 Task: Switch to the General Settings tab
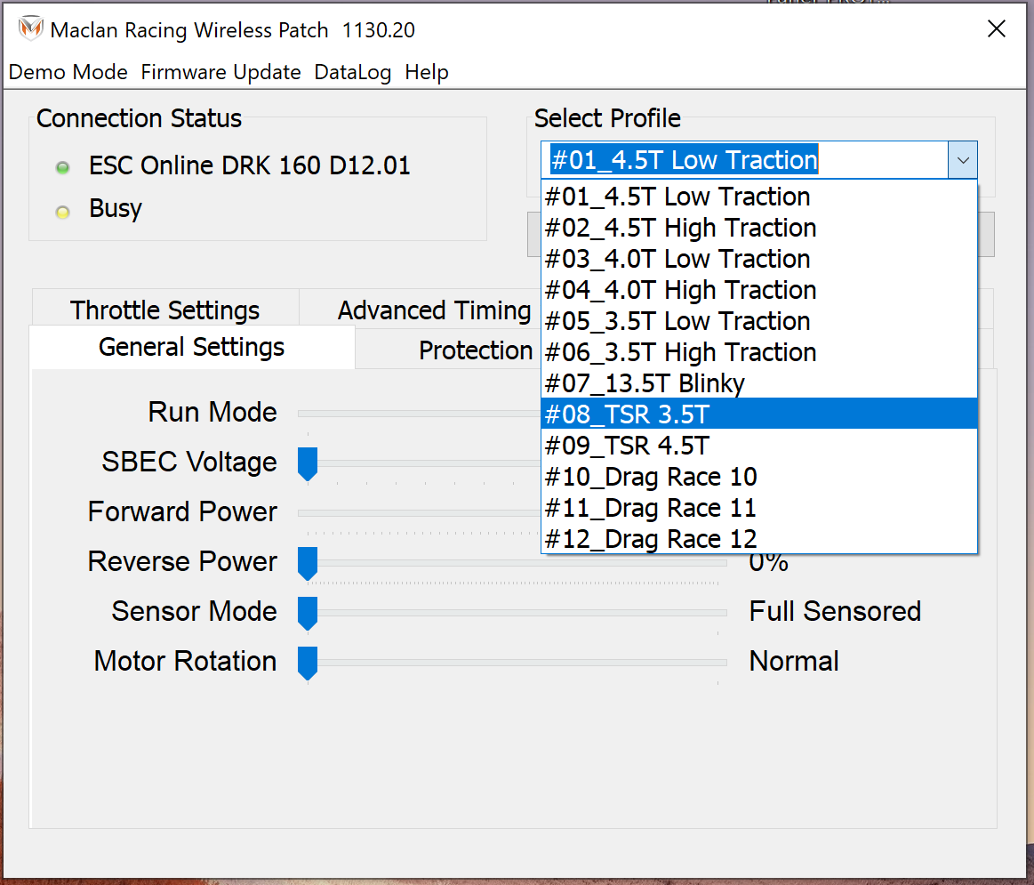point(192,347)
